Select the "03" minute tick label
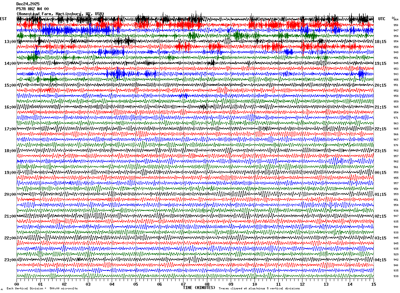Screen dimensions: 400x293 click(88, 284)
